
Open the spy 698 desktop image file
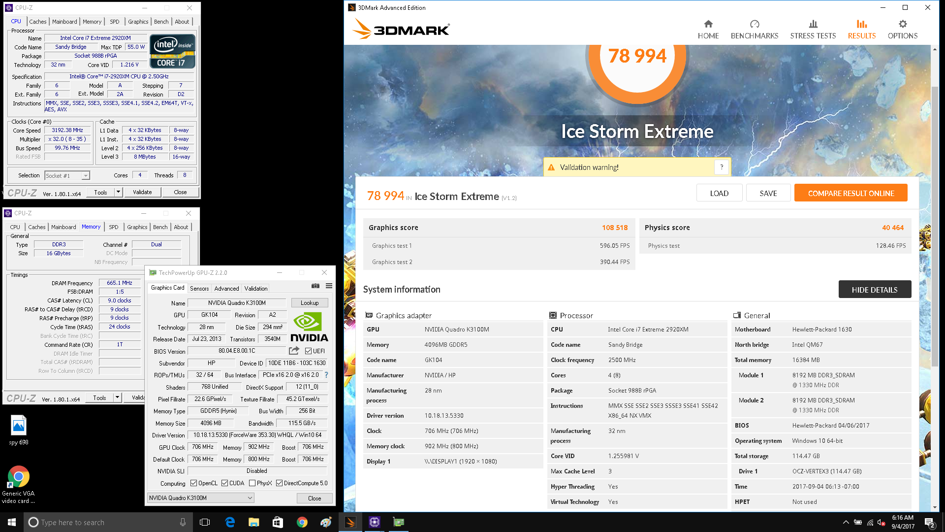click(x=19, y=430)
